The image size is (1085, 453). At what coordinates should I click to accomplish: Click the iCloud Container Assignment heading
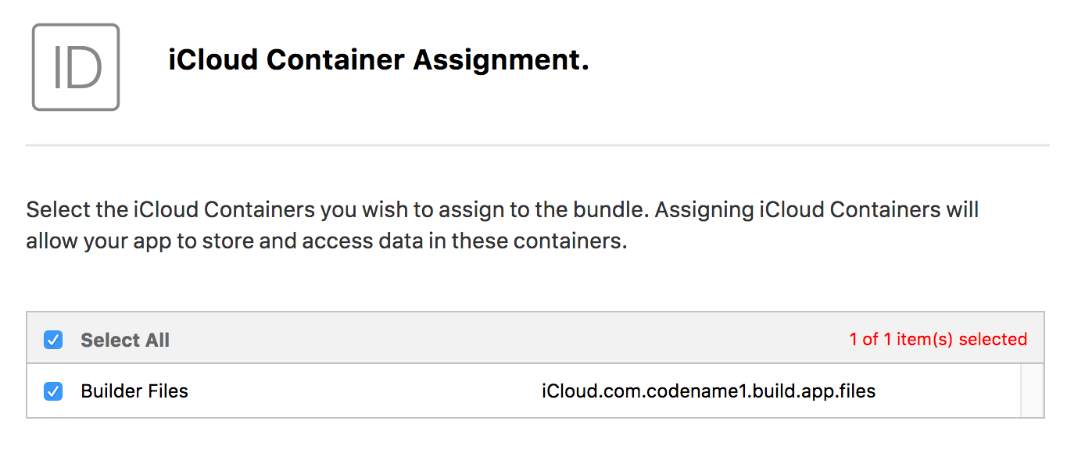[378, 60]
